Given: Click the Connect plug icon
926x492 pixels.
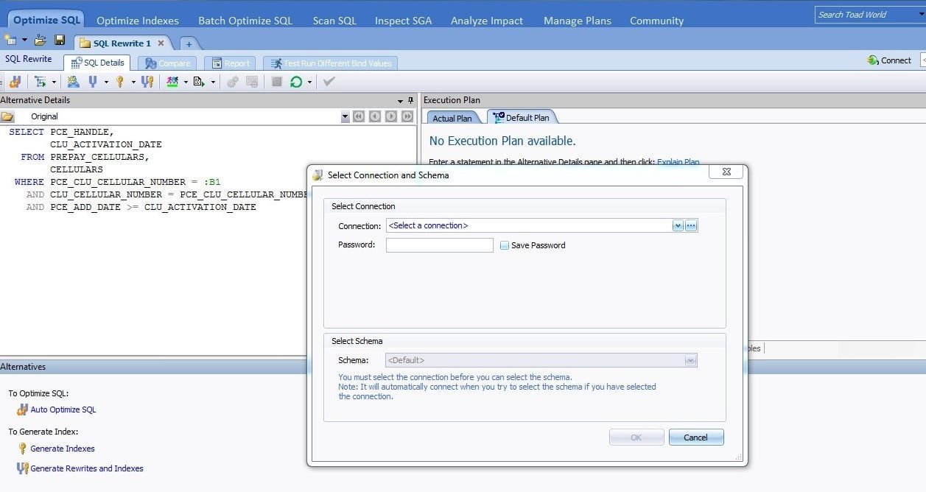Looking at the screenshot, I should pos(873,60).
